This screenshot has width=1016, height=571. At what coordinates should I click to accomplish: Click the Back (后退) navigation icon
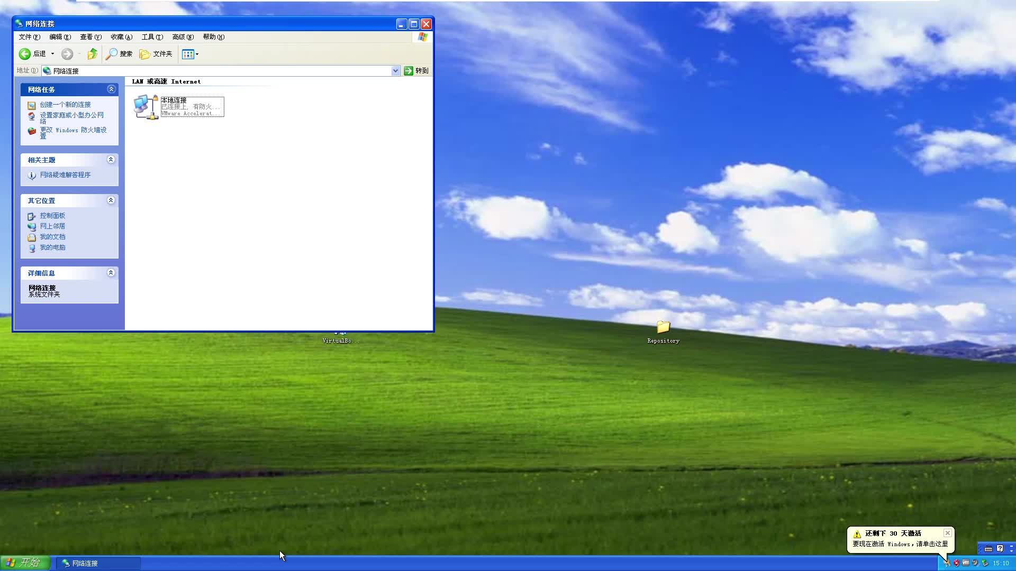click(24, 53)
